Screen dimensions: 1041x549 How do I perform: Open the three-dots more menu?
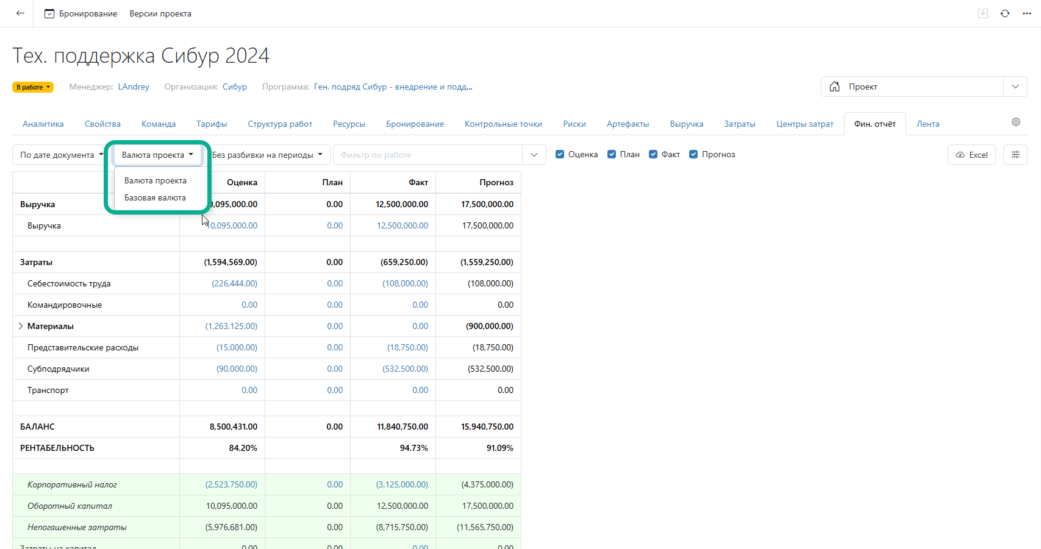1027,13
